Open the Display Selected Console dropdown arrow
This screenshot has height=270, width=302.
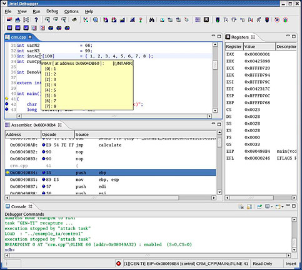tap(271, 207)
